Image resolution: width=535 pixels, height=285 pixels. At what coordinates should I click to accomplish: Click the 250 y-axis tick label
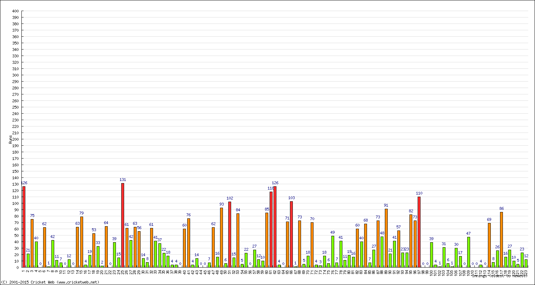click(15, 107)
